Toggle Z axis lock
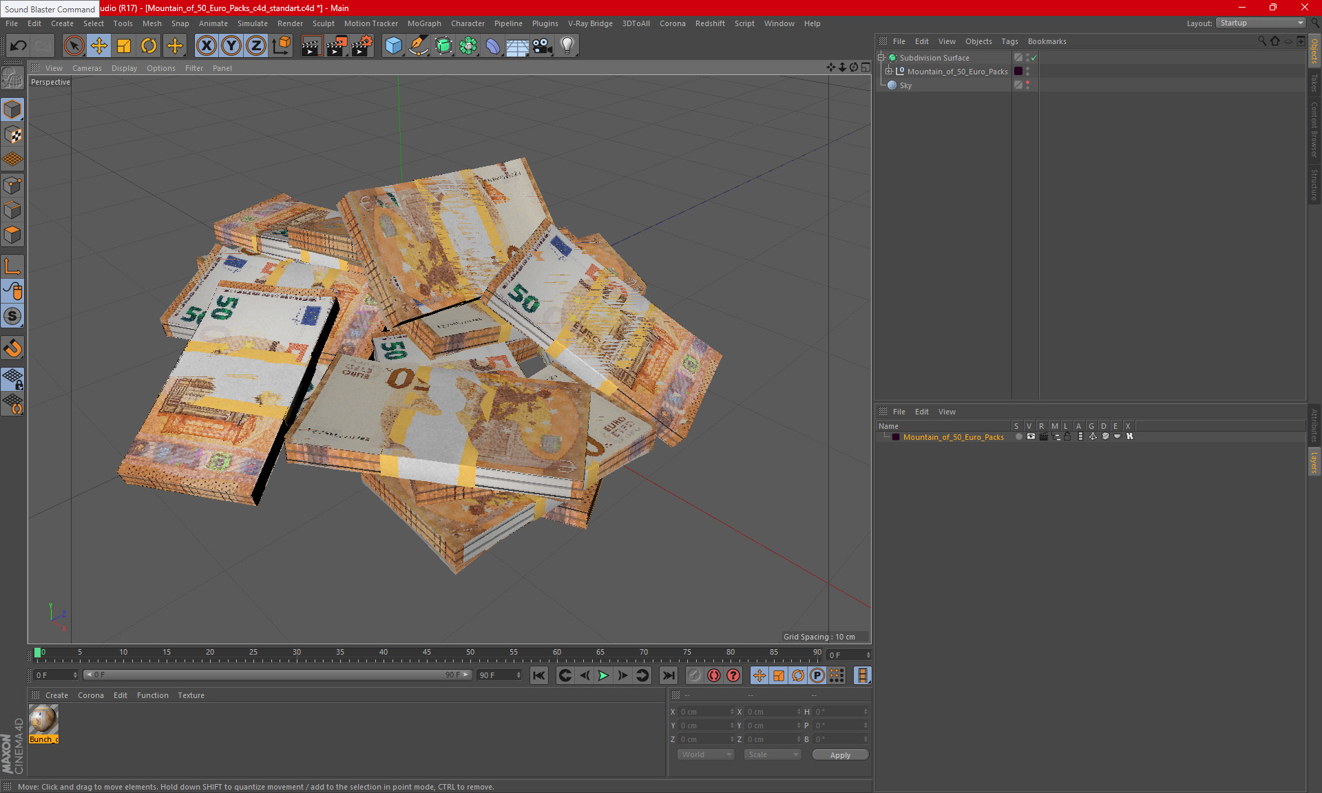Screen dimensions: 1322x793 [x=256, y=46]
